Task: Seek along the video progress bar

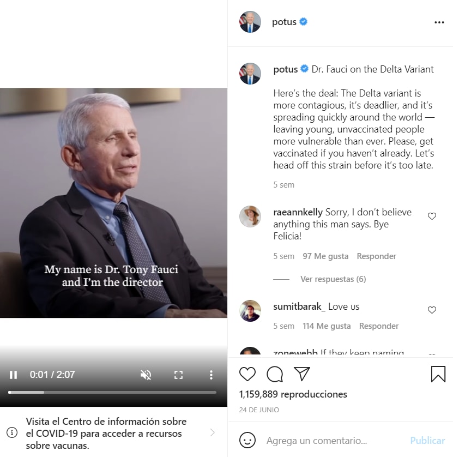Action: click(x=112, y=392)
